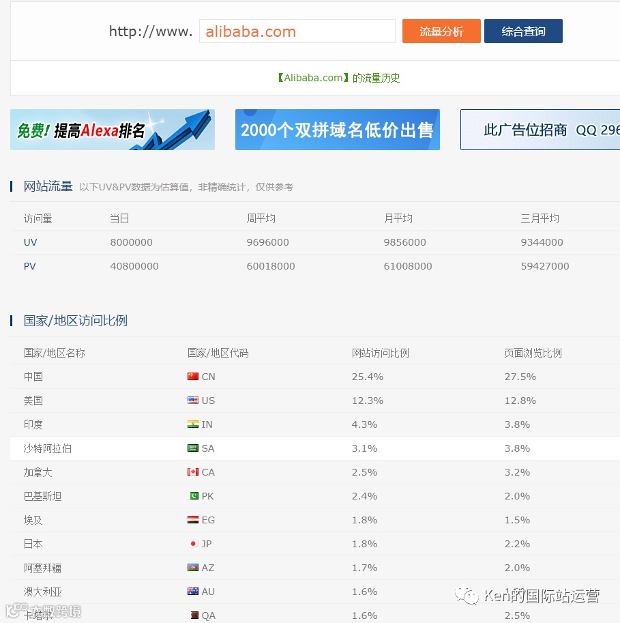620x623 pixels.
Task: Click the 国家/地区代码 column header
Action: pos(218,353)
